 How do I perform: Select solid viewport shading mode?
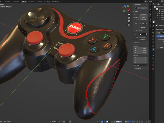(117, 122)
